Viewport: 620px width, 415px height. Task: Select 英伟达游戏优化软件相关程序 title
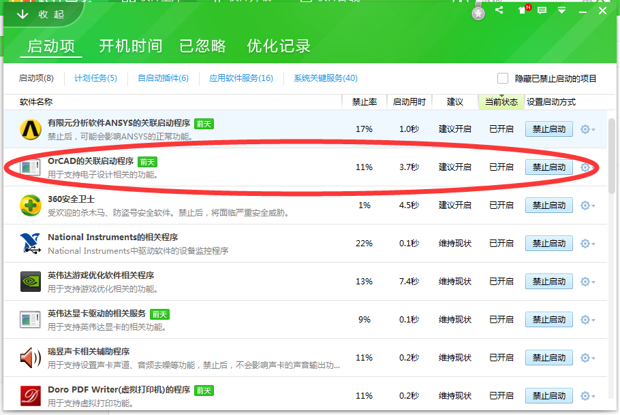tap(101, 276)
